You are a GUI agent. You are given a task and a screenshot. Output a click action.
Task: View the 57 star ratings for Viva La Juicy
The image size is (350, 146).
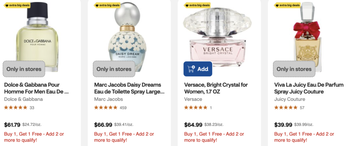[289, 108]
